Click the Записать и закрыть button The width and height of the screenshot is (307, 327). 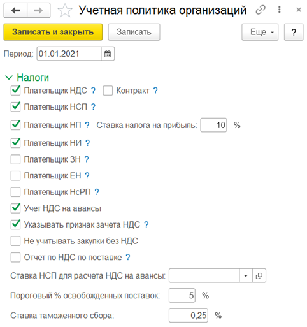(x=53, y=32)
